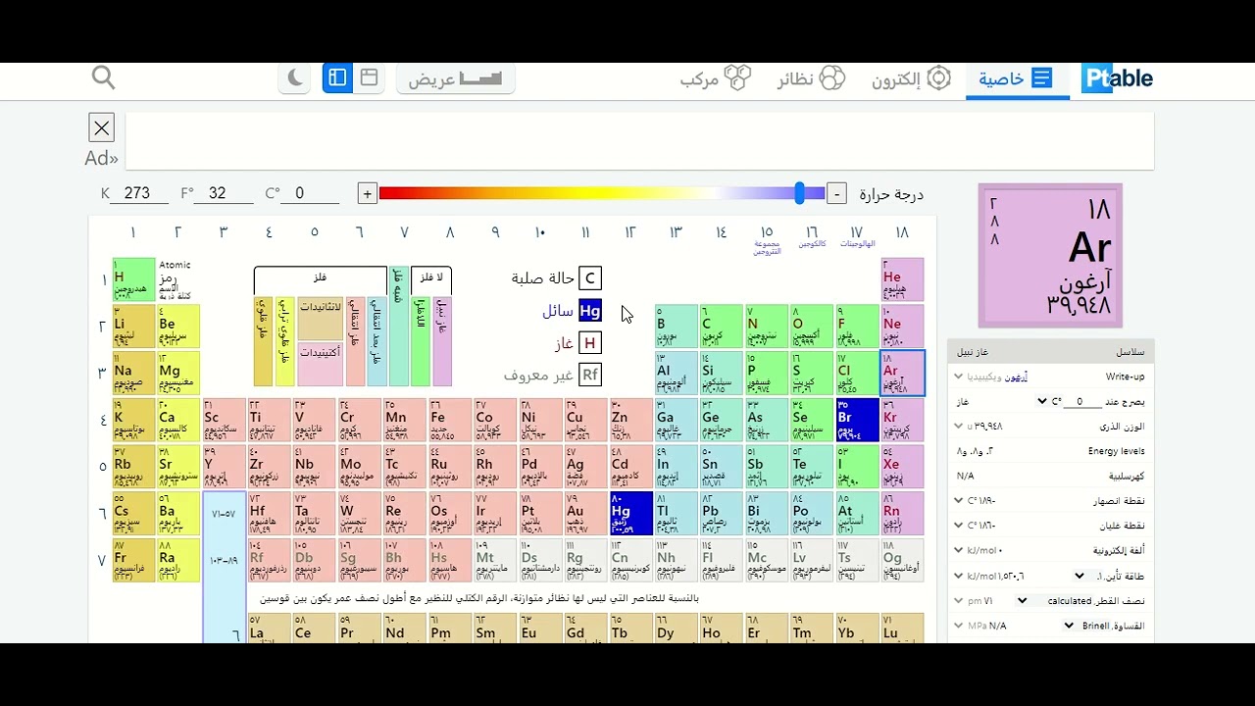
Task: Open the نظائر isotopes tab
Action: point(811,78)
